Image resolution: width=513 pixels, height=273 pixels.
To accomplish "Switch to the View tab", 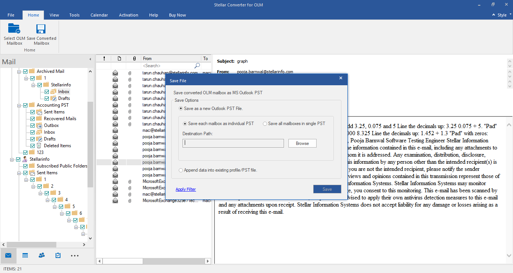I will 54,15.
